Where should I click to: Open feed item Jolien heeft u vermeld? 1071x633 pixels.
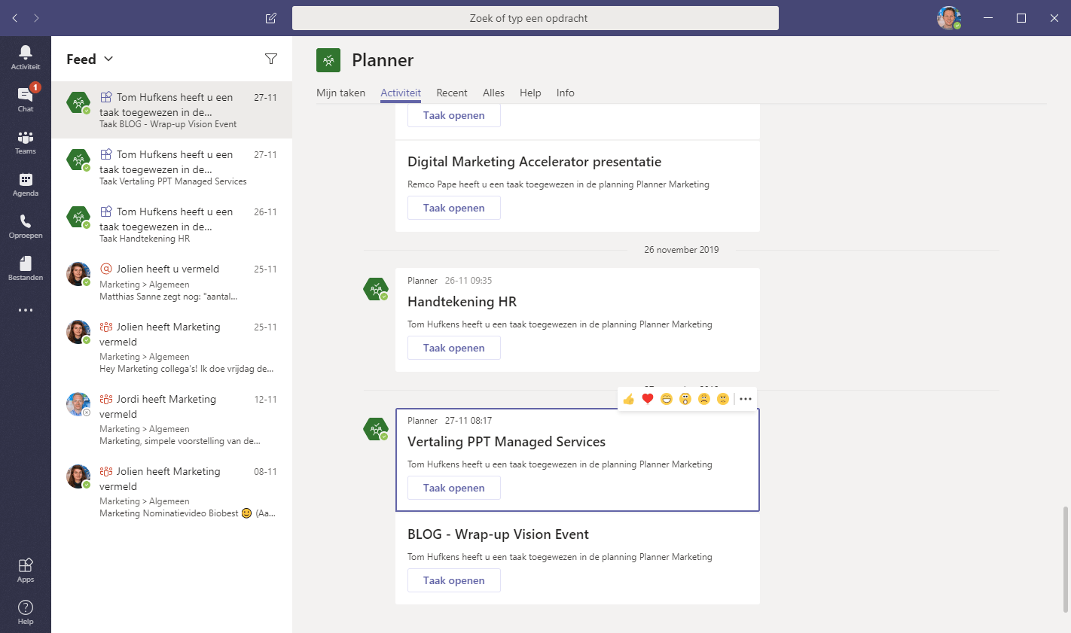[172, 282]
